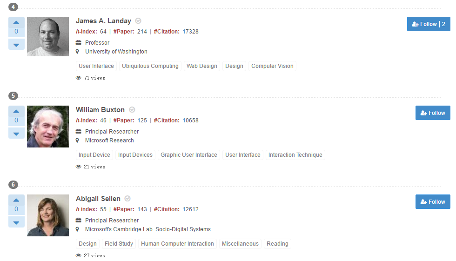Select the Graphic User Interface tag
This screenshot has width=456, height=261.
point(189,155)
